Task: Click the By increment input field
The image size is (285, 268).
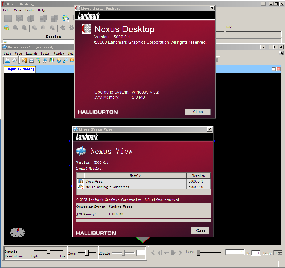Action: (256, 253)
